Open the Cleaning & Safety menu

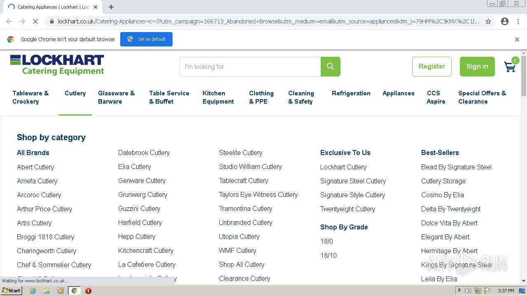tap(301, 97)
